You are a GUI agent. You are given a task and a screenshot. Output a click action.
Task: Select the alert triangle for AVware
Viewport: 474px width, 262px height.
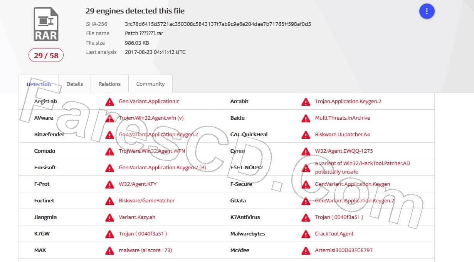[x=110, y=118]
